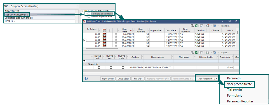Export lower rows grid to Excel
The image size is (275, 108).
tap(197, 52)
